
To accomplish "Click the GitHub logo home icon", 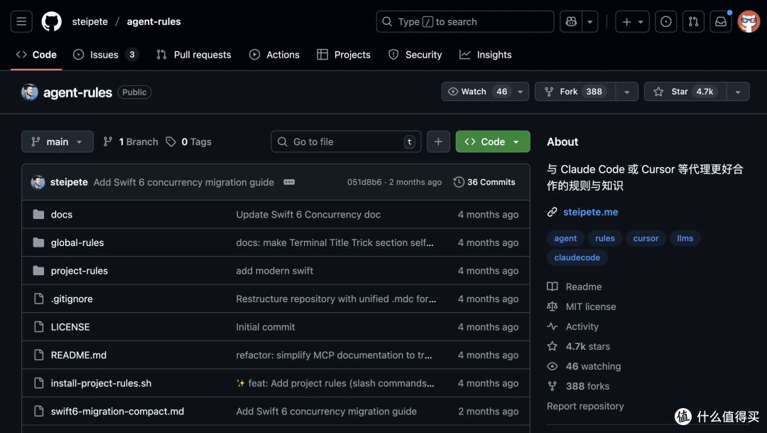I will (x=51, y=22).
